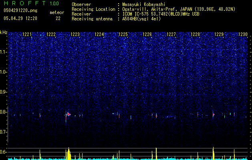Click the gray frequency range bar beside 0.8
252x160 pixels.
(8, 124)
